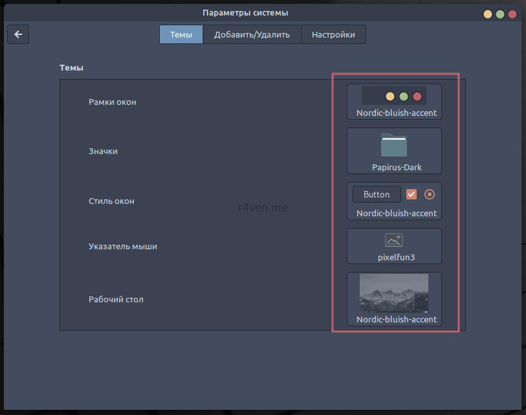Viewport: 526px width, 415px height.
Task: Click the radio button in the controls preview
Action: [430, 194]
